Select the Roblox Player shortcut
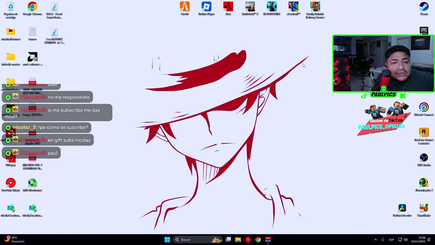The image size is (435, 245). [206, 9]
